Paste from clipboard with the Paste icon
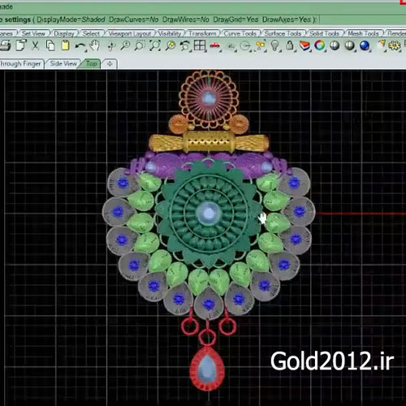 pyautogui.click(x=65, y=45)
